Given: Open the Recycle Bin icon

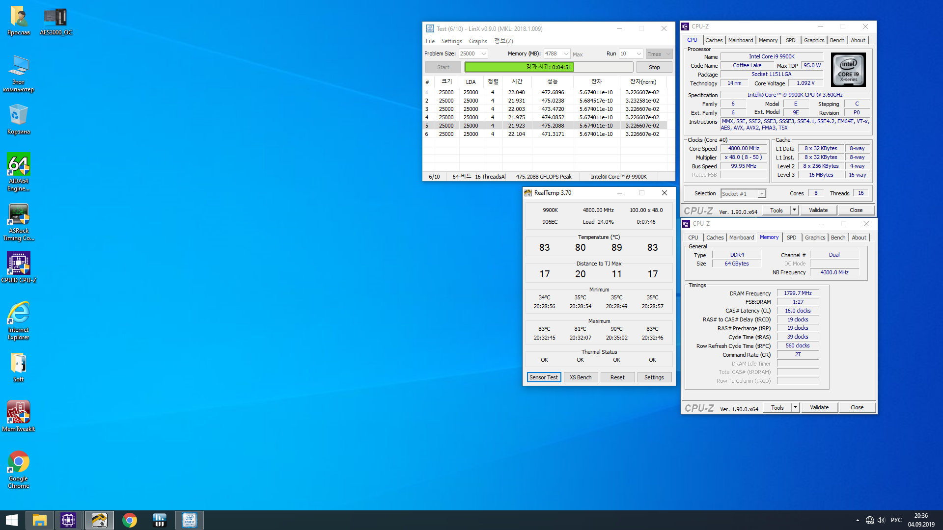Looking at the screenshot, I should pos(19,115).
